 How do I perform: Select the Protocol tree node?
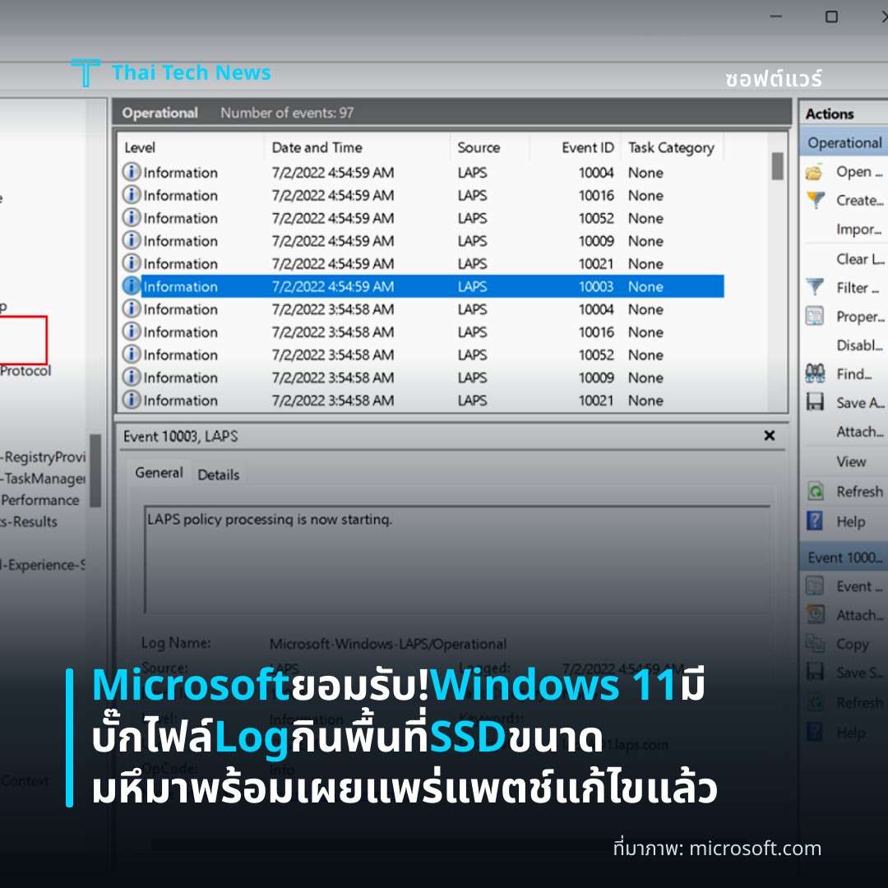click(x=25, y=370)
